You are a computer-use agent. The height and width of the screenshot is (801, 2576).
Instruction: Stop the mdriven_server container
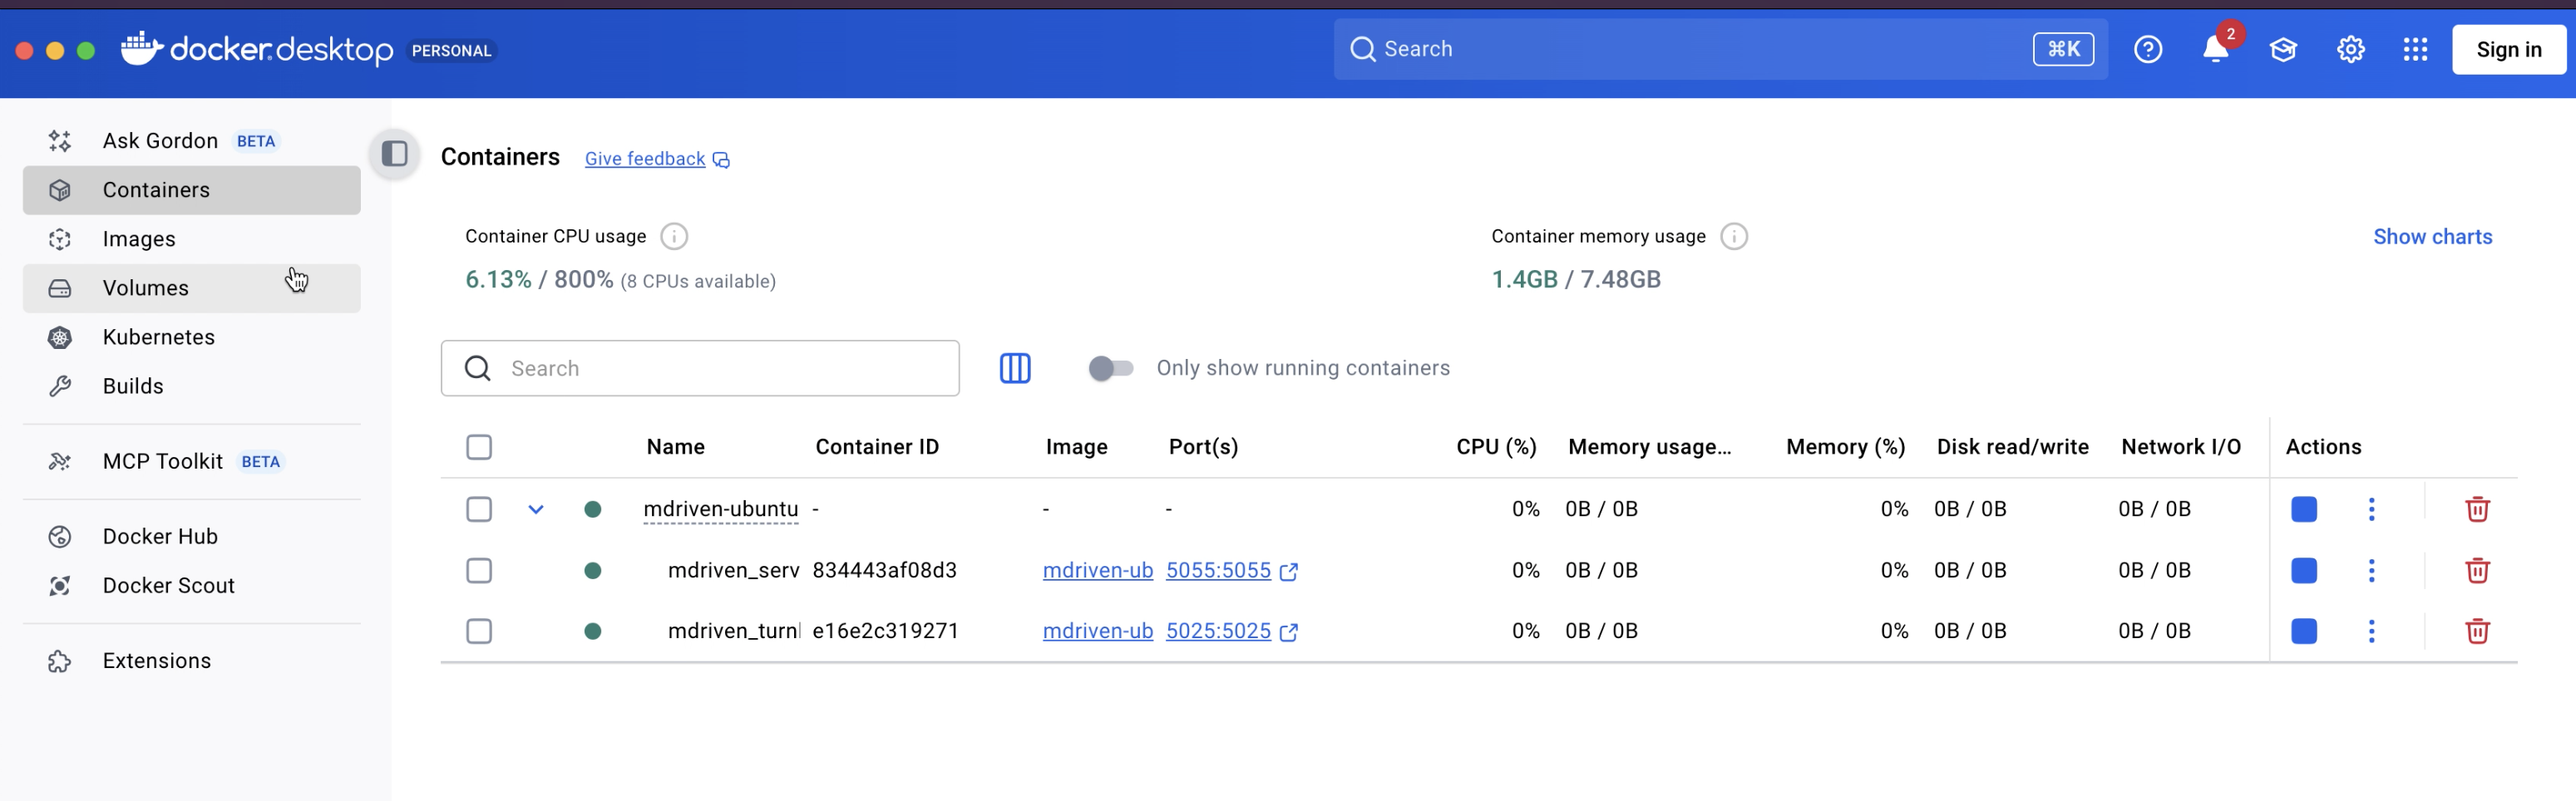pos(2303,570)
